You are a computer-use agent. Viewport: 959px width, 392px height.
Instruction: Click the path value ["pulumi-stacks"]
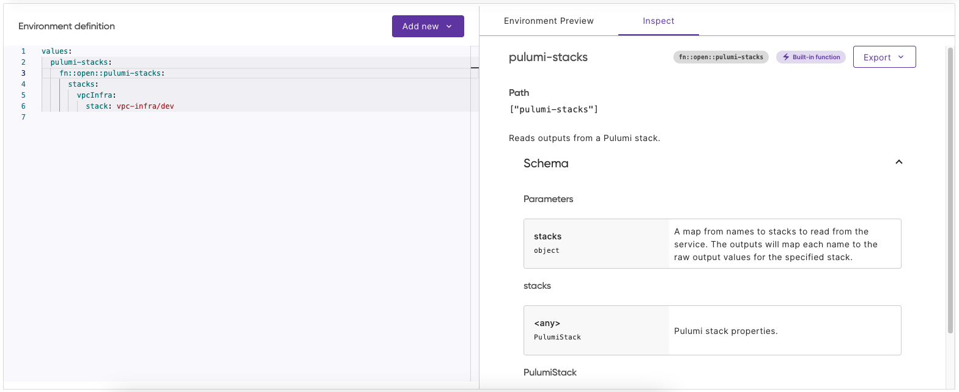[554, 109]
